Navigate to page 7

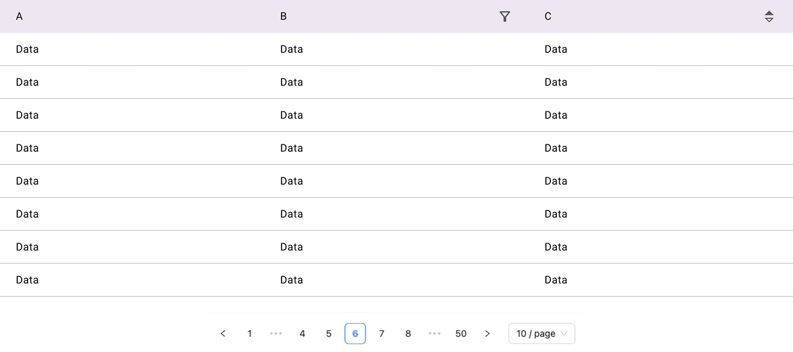click(x=382, y=334)
